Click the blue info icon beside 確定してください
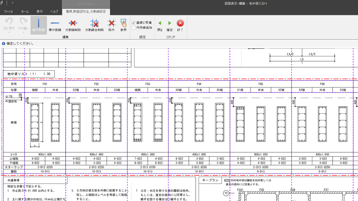Viewport: 358px width, 201px height. pyautogui.click(x=4, y=43)
